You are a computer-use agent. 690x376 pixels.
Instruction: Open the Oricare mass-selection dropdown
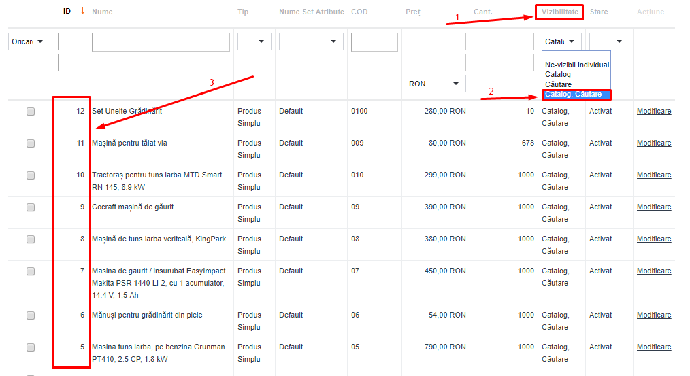29,41
